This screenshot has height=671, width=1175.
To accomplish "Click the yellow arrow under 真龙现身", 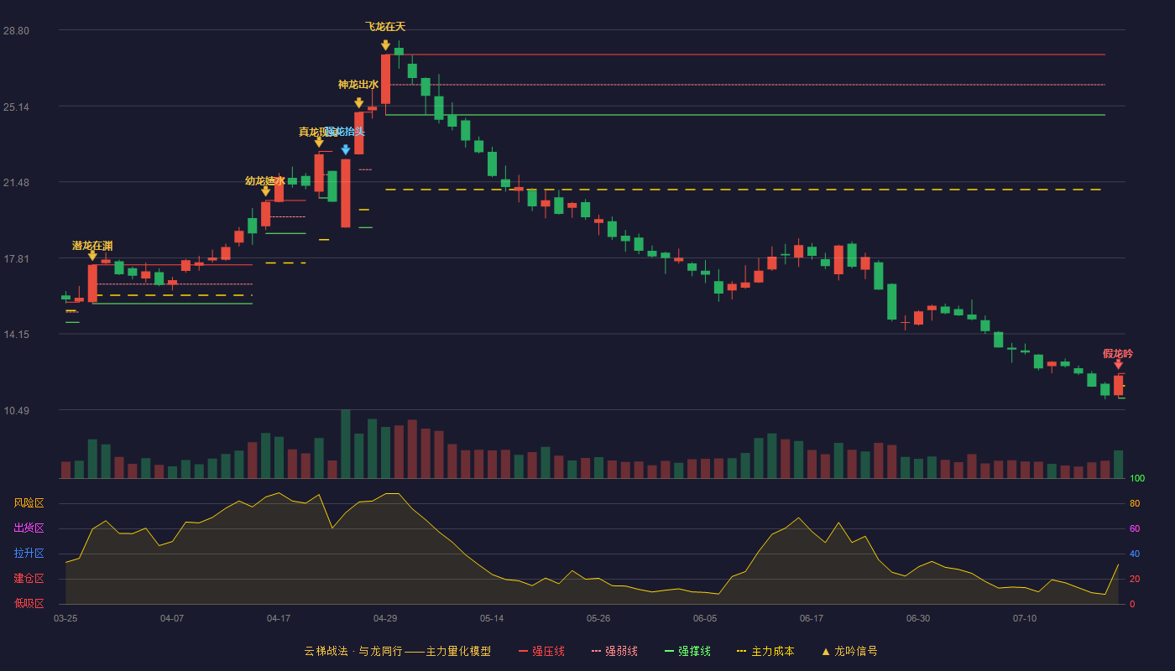I will pos(319,142).
